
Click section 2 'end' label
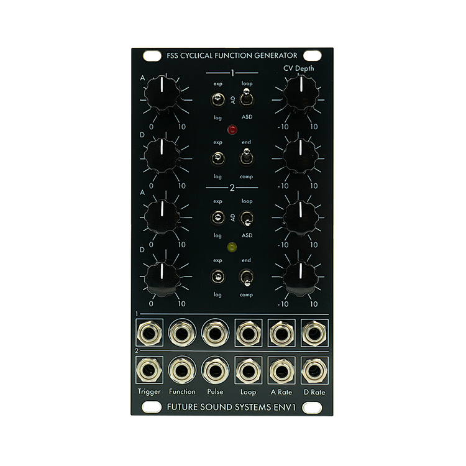click(x=247, y=260)
